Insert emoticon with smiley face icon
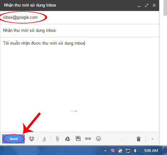 [98, 138]
